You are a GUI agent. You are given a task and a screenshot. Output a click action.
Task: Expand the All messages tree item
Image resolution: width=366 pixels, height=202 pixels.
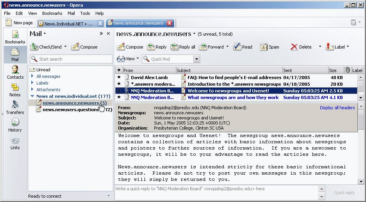pyautogui.click(x=33, y=76)
